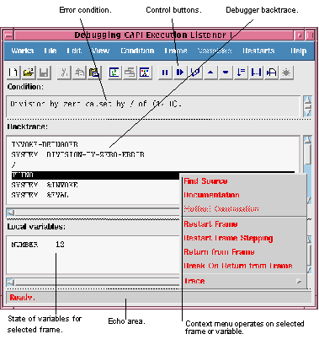Click the arrow-to-page find source icon
Image resolution: width=319 pixels, height=361 pixels.
271,73
